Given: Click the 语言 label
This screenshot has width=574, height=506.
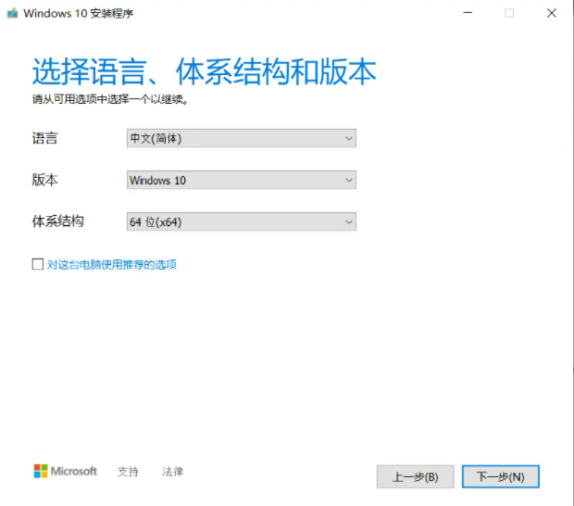Looking at the screenshot, I should (44, 138).
